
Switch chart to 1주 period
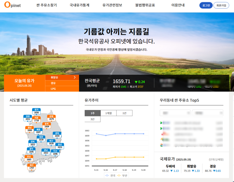[x=93, y=113]
